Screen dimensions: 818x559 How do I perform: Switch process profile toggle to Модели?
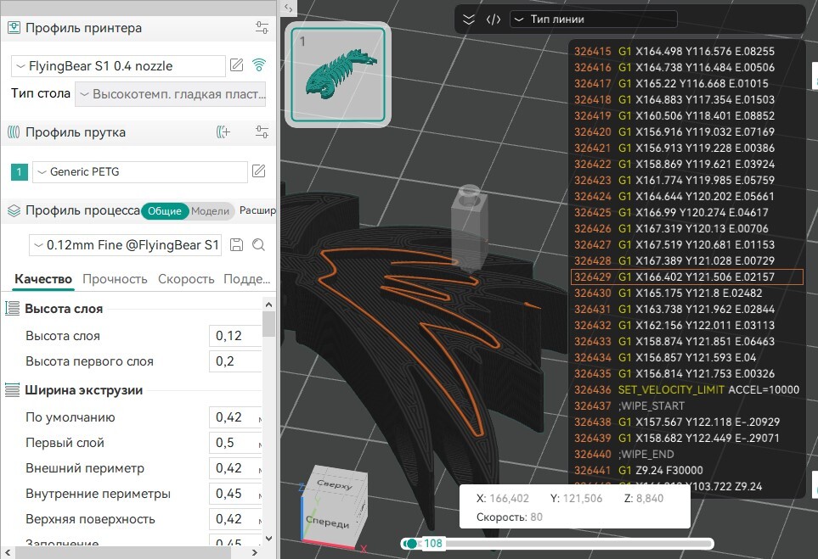210,211
